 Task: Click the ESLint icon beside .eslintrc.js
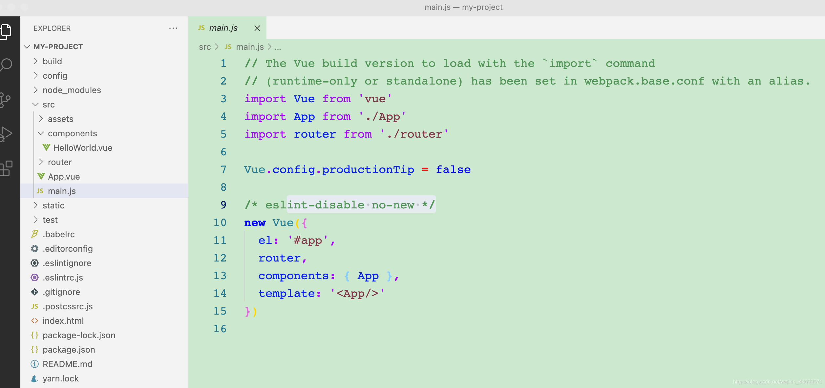coord(34,278)
